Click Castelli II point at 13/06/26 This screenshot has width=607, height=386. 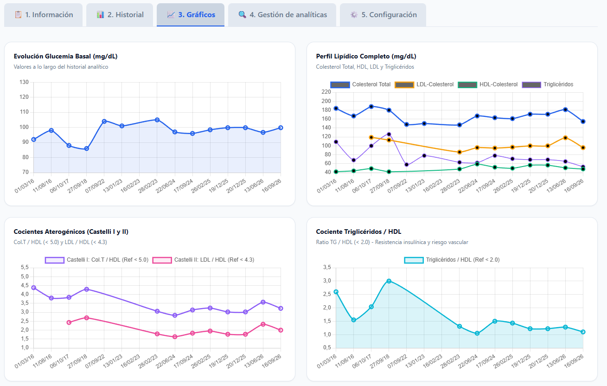pos(263,324)
